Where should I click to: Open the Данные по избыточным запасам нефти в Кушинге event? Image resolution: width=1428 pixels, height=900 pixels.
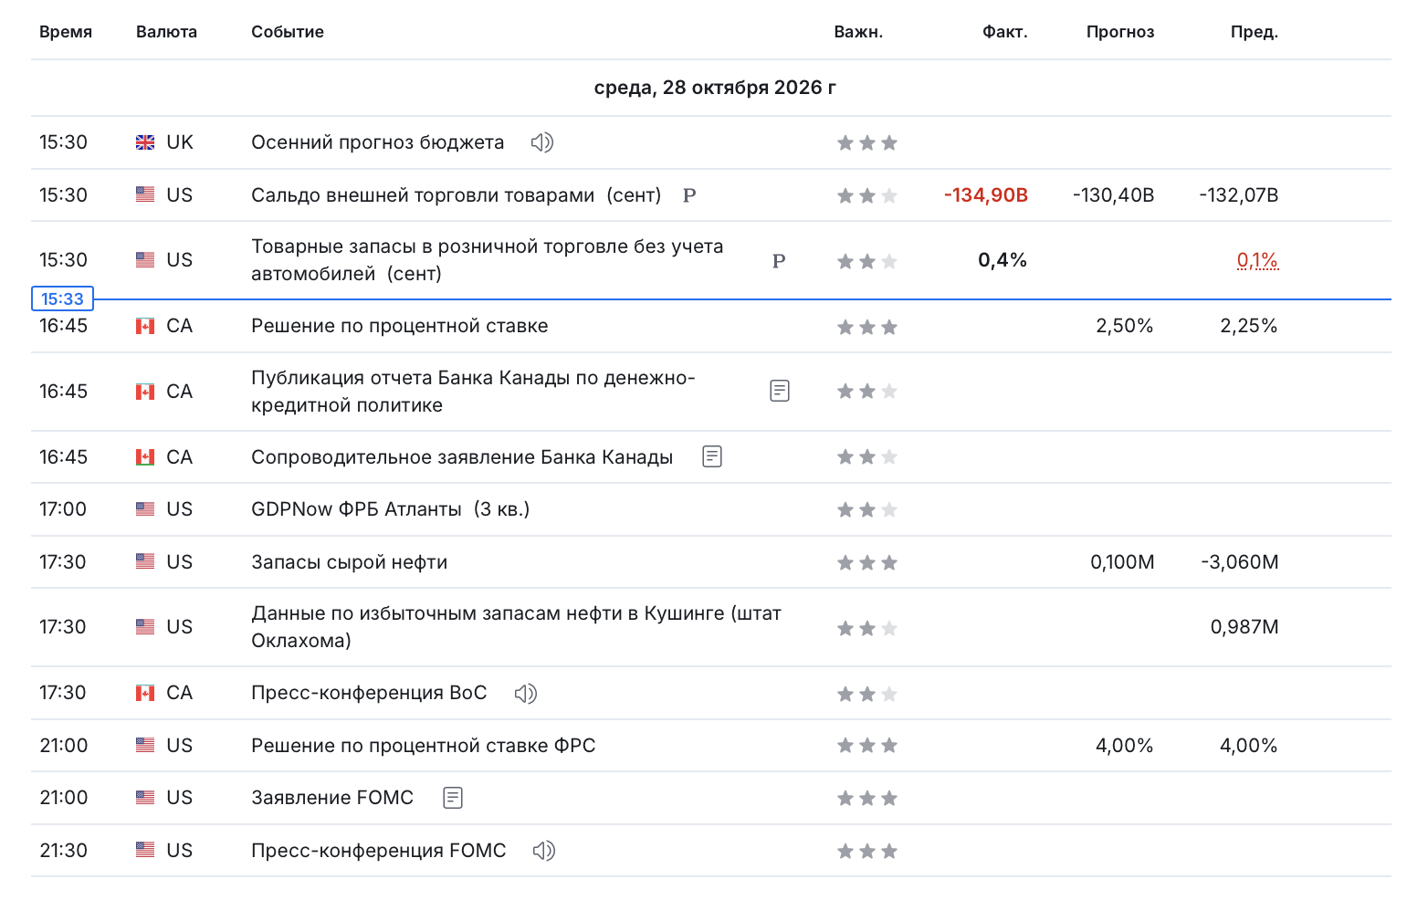517,627
